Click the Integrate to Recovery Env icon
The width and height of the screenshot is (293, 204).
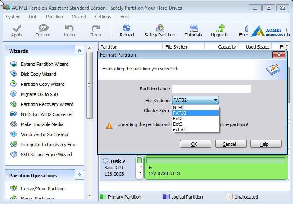[x=14, y=144]
